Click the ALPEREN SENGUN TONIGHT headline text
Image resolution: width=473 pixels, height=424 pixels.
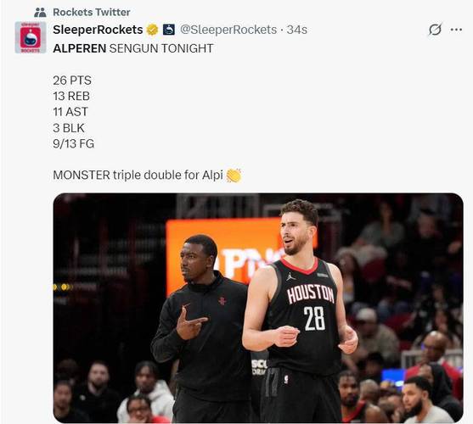pyautogui.click(x=133, y=48)
